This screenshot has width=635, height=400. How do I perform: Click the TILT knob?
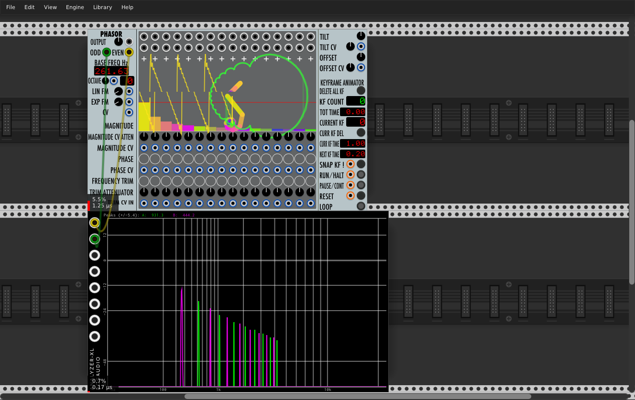[361, 36]
